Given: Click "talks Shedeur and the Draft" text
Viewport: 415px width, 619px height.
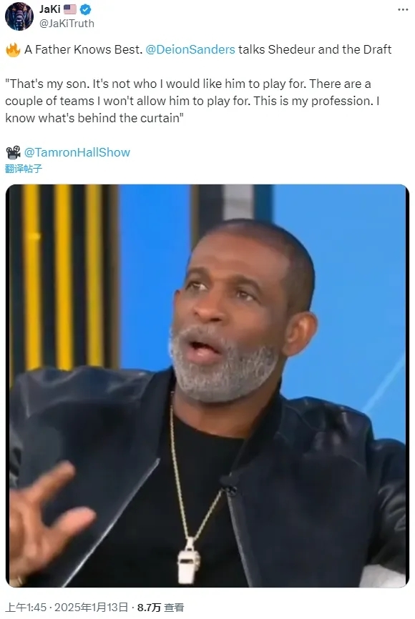Looking at the screenshot, I should 315,49.
